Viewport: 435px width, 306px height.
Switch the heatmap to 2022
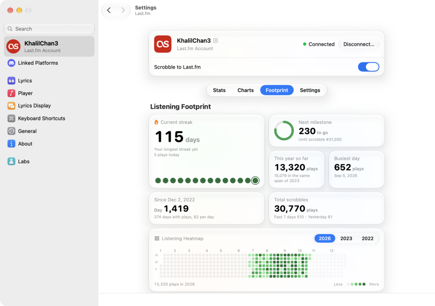[367, 238]
